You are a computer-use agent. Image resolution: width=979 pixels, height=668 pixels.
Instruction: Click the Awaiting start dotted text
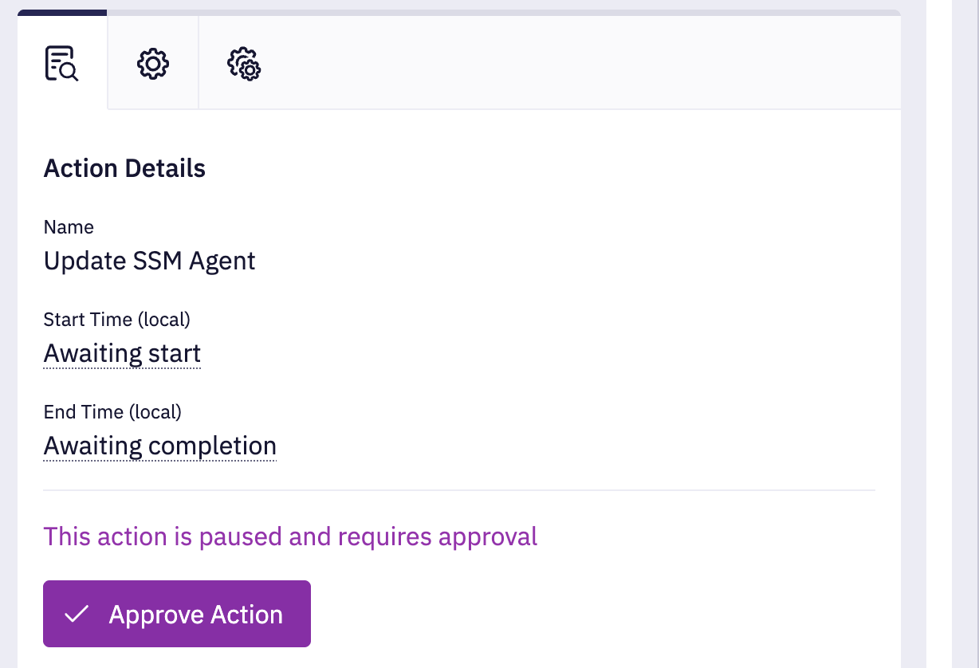pyautogui.click(x=122, y=353)
